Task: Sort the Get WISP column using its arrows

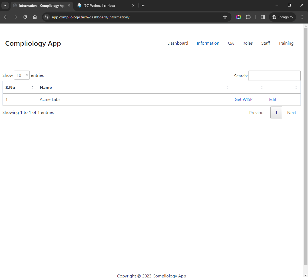Action: pyautogui.click(x=262, y=88)
